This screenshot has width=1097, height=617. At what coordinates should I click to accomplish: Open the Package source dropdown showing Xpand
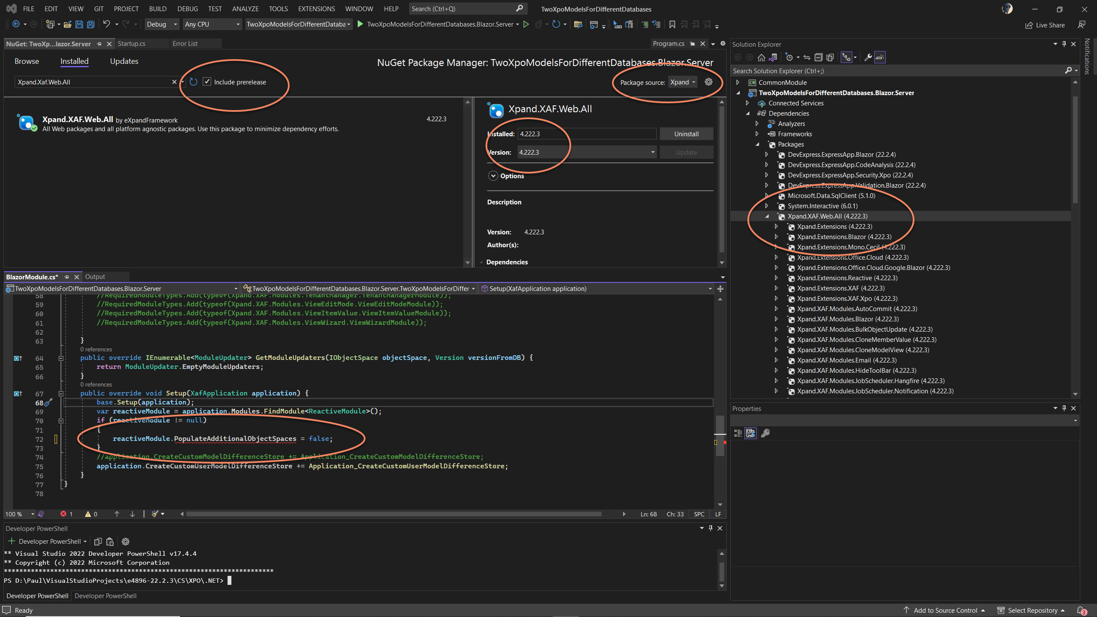[682, 82]
